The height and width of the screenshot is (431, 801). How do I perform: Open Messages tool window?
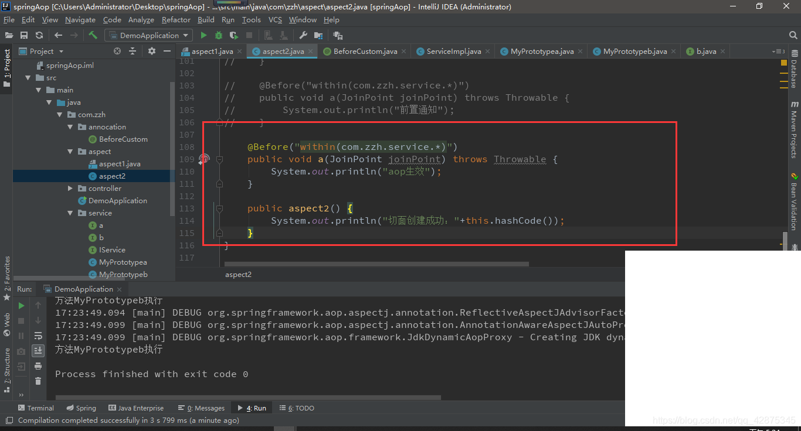point(201,408)
